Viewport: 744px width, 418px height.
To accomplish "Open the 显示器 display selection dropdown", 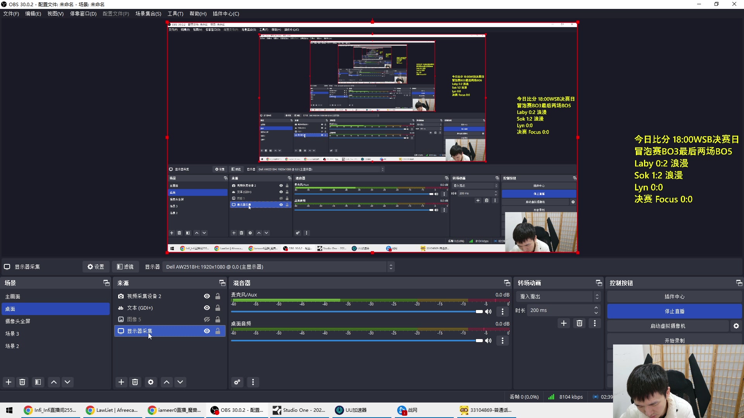I will click(277, 267).
